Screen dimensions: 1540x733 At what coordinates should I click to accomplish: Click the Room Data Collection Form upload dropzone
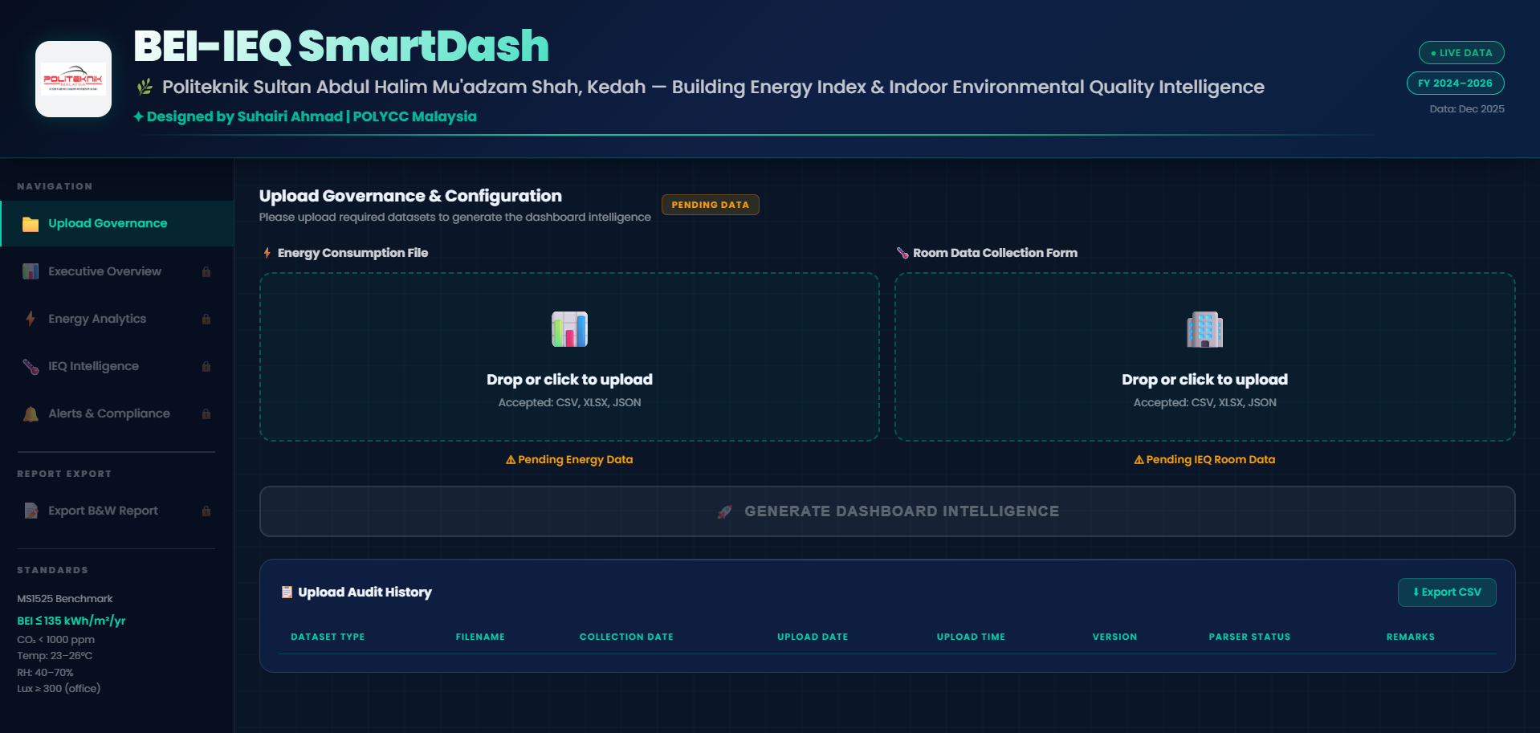pyautogui.click(x=1204, y=357)
